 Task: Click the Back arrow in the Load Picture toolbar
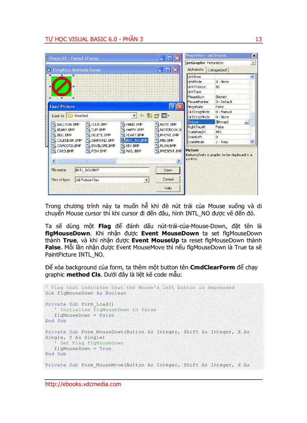(142, 116)
